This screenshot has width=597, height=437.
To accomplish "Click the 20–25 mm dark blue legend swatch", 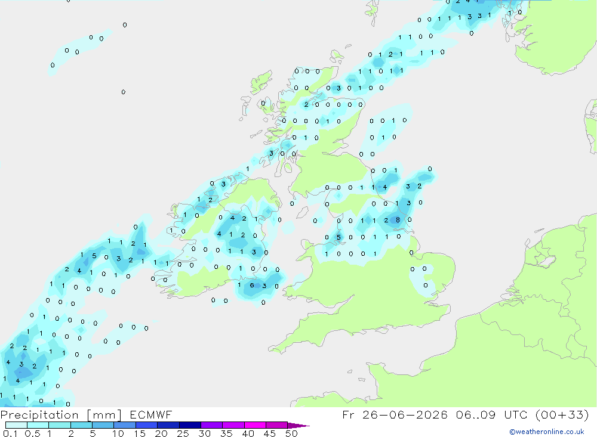I will (168, 425).
